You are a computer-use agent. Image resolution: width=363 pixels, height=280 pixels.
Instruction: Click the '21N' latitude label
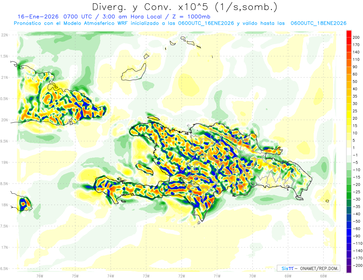click(4, 77)
